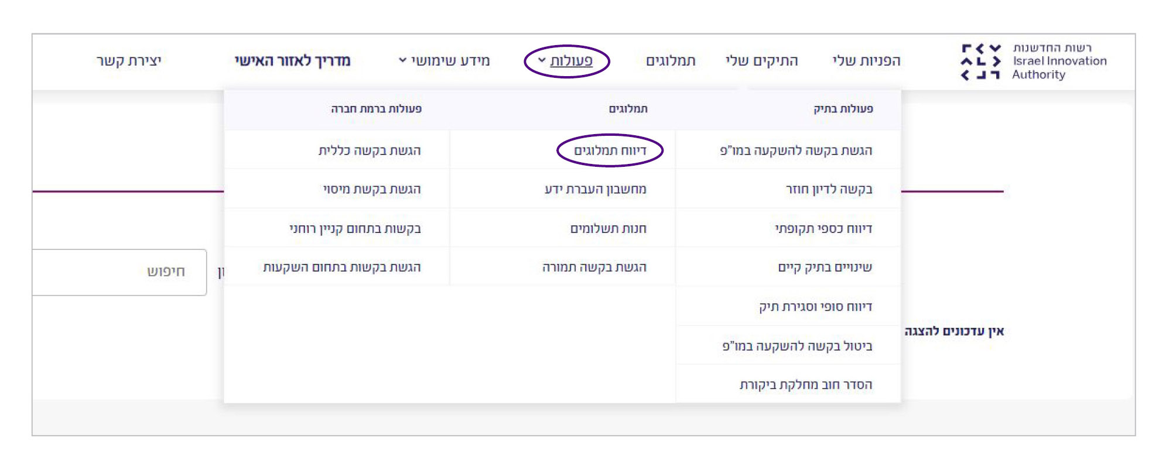The height and width of the screenshot is (466, 1176).
Task: Open התיקים שלי in navigation
Action: [761, 61]
